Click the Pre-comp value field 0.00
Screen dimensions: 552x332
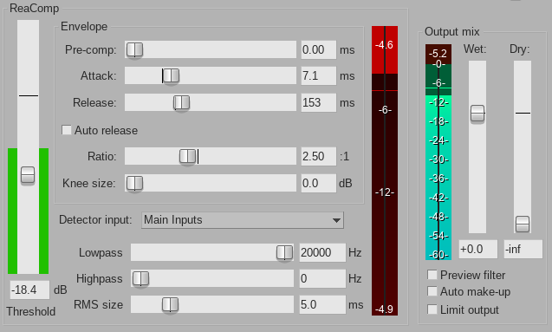coord(319,49)
